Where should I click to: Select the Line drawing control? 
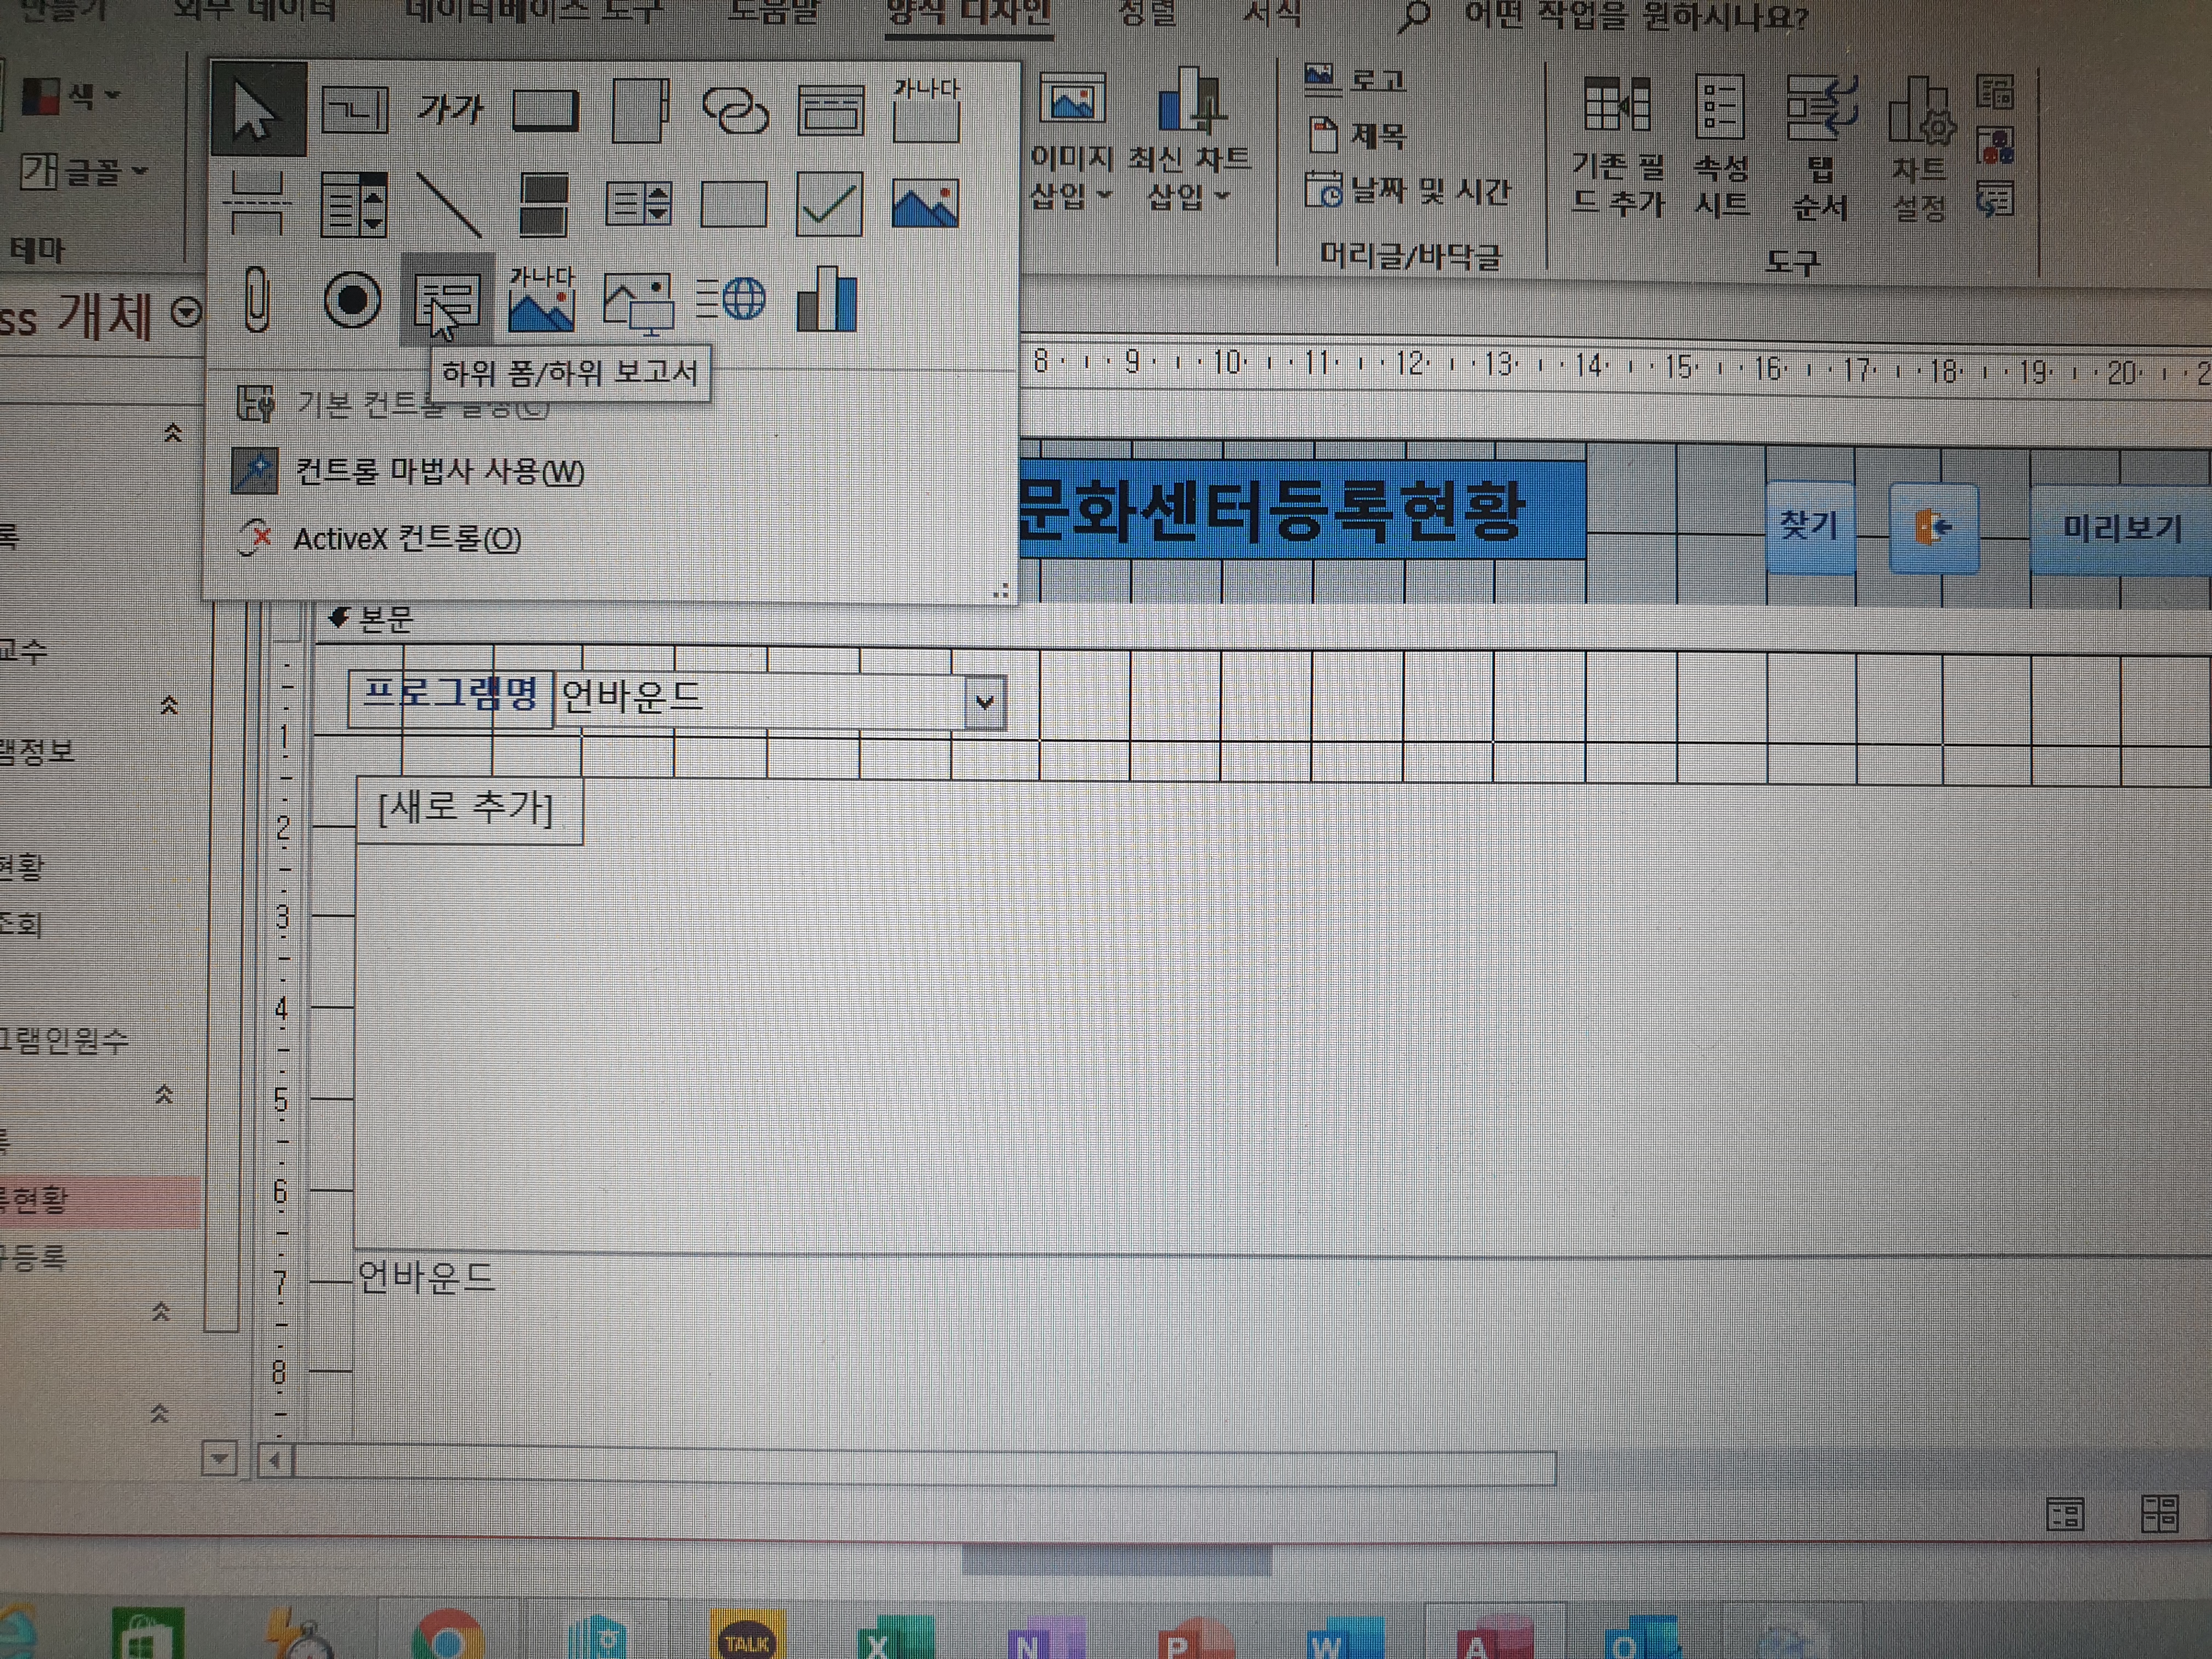pyautogui.click(x=449, y=204)
